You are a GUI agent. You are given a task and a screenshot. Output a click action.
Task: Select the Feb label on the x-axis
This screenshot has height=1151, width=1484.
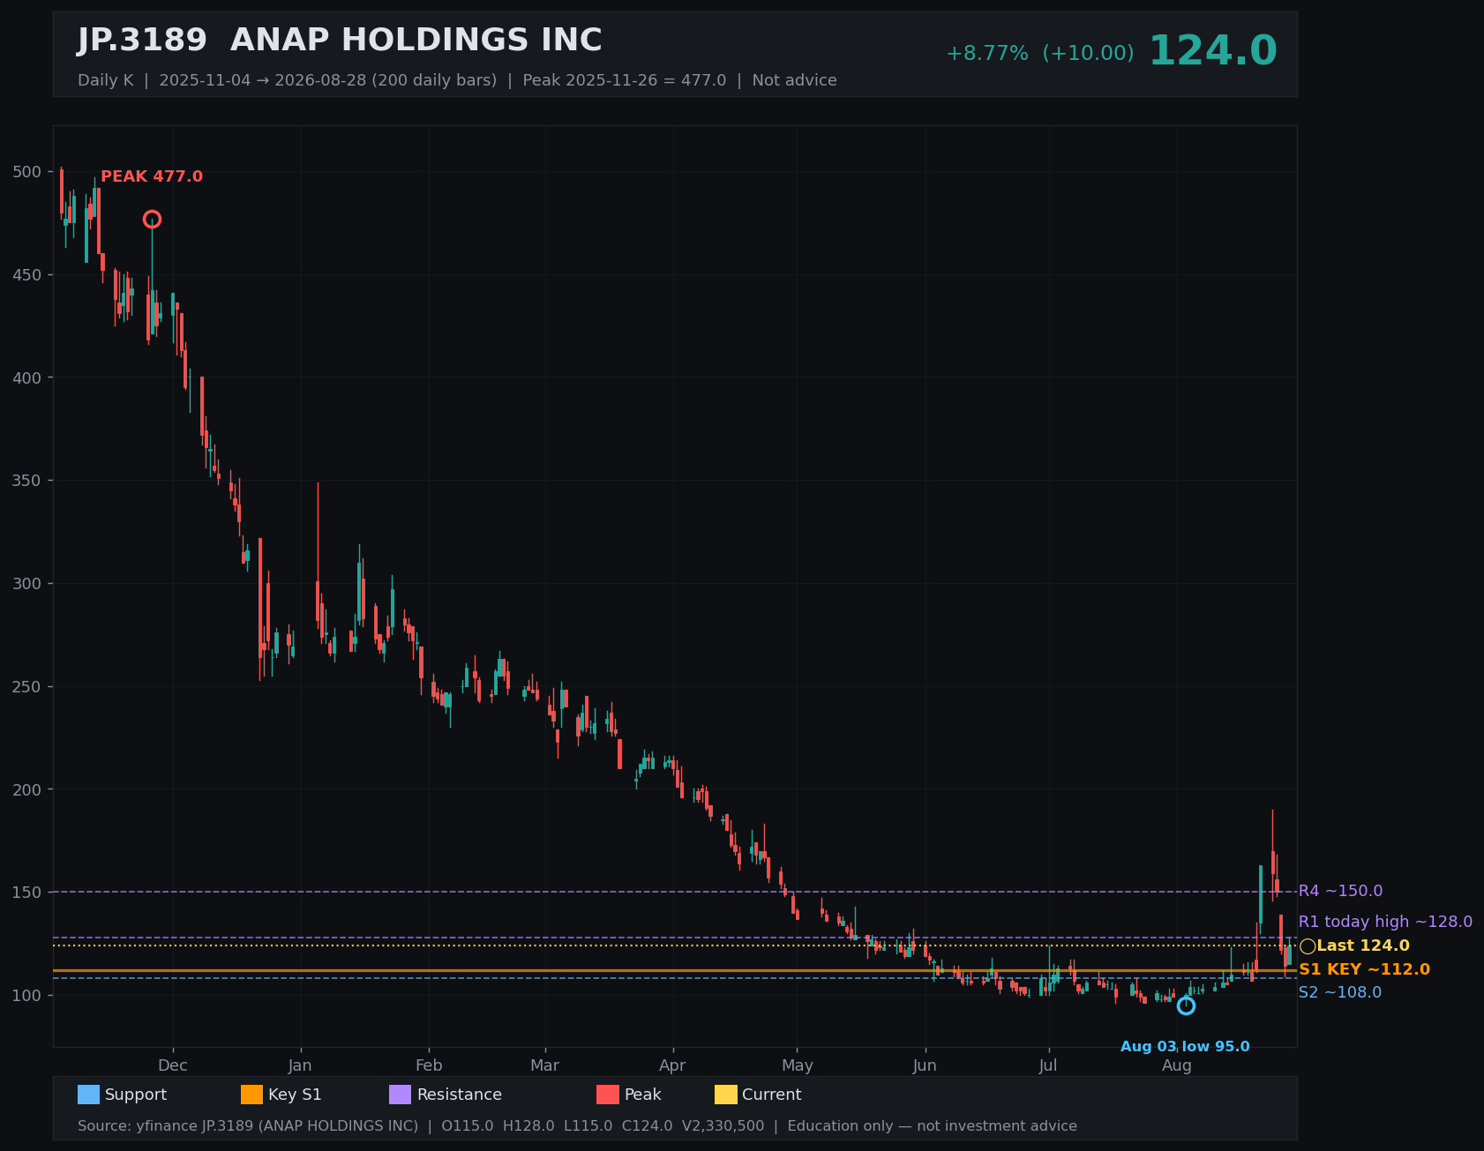pyautogui.click(x=429, y=1065)
